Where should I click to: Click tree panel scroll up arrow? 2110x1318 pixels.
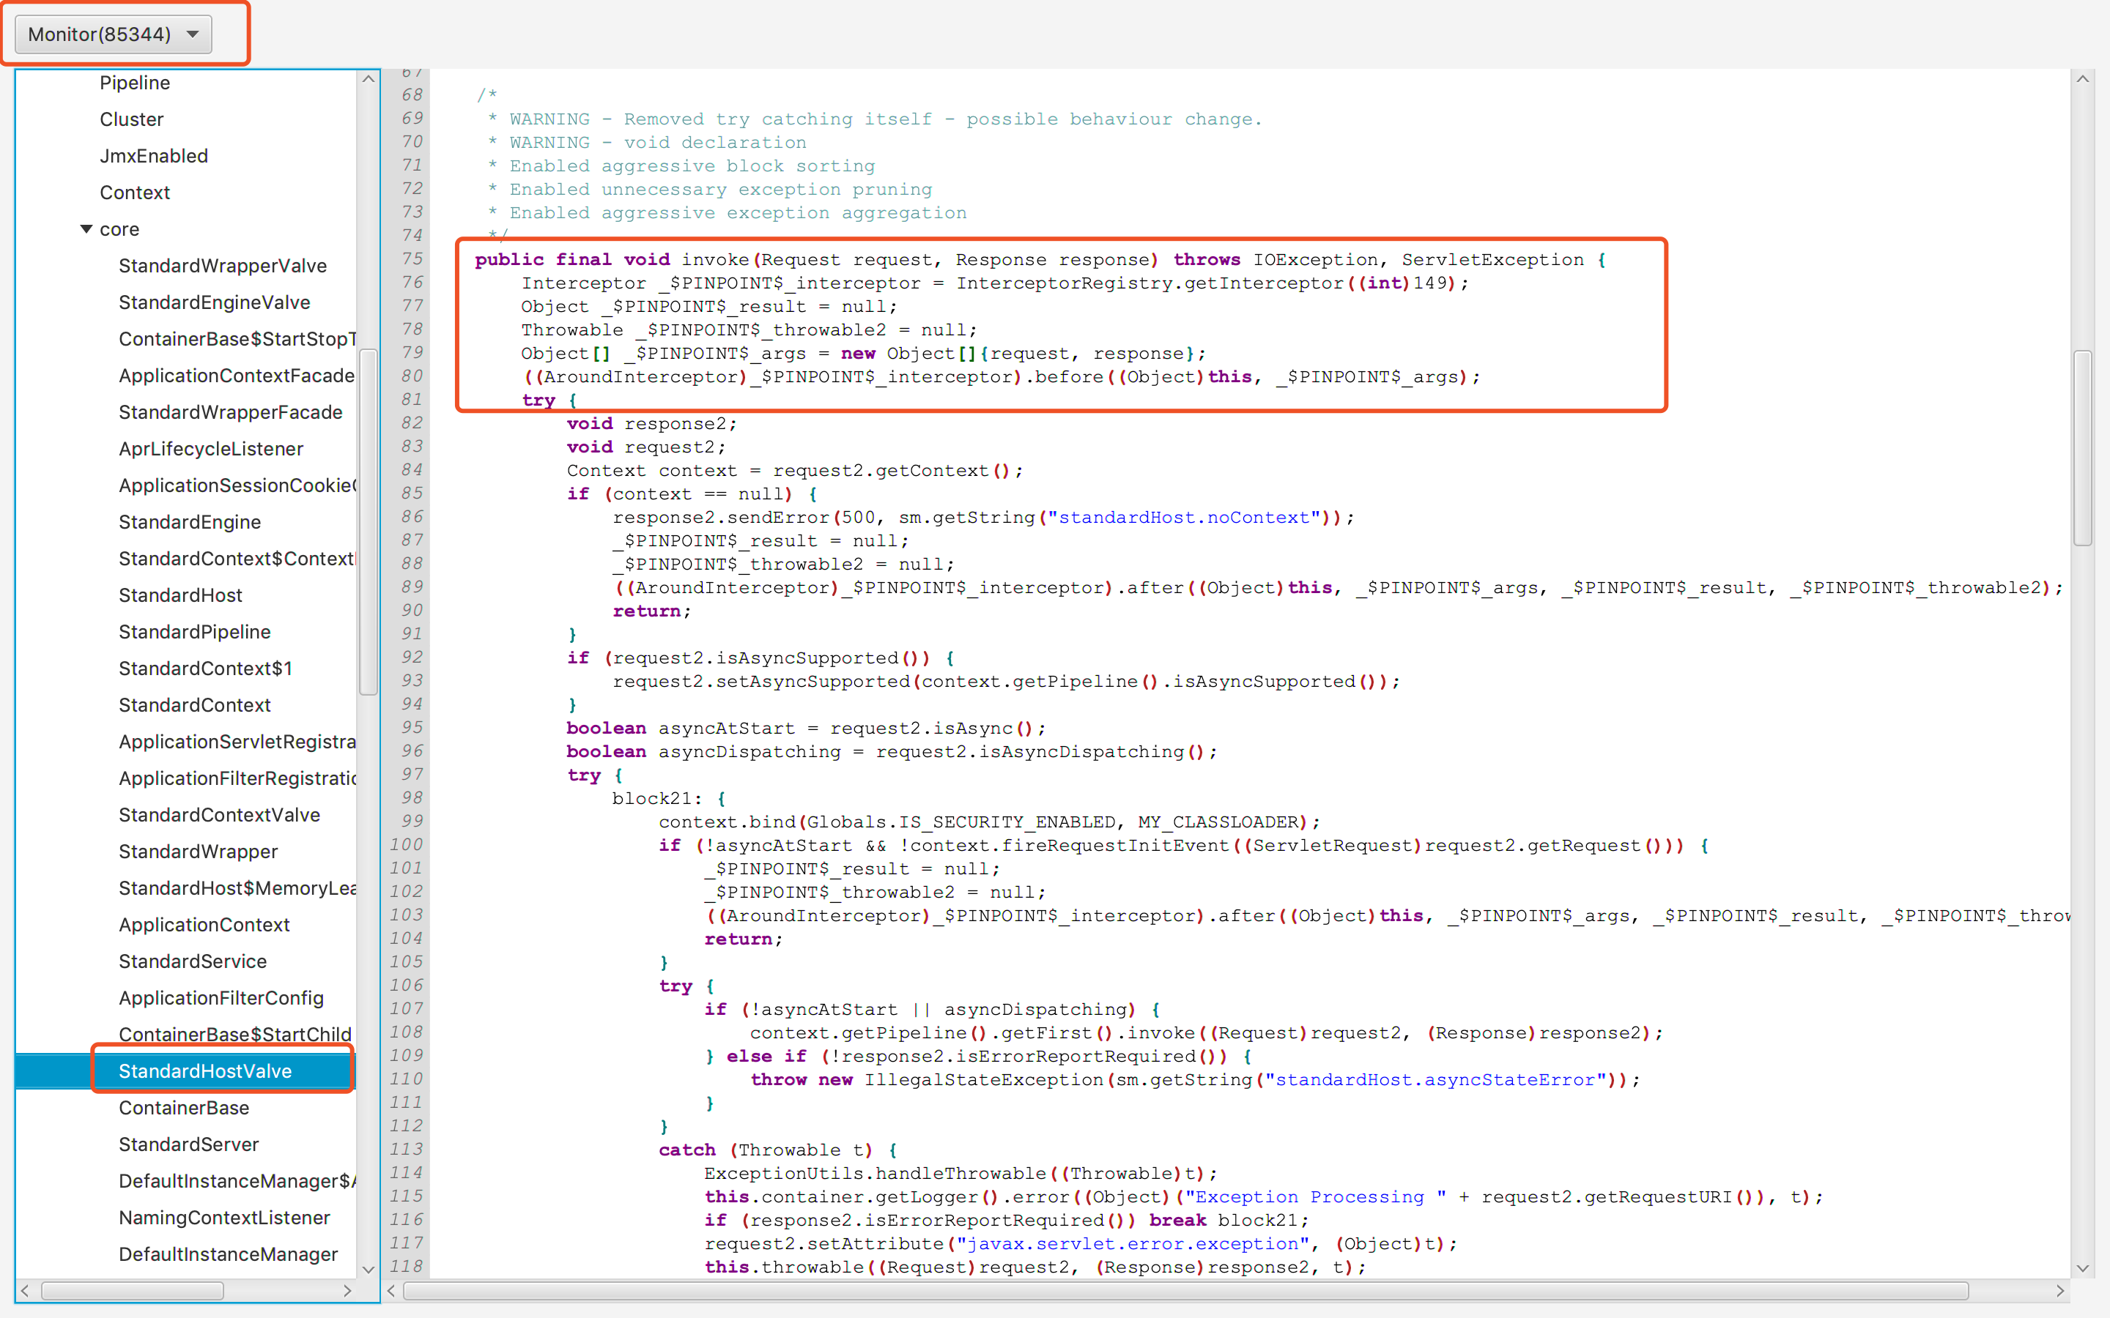[x=368, y=79]
